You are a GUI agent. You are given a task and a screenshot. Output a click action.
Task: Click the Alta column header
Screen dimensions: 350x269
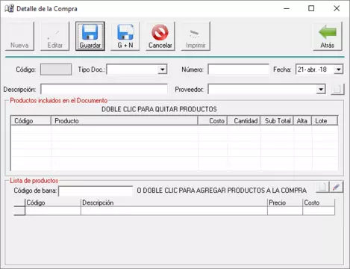(x=302, y=121)
